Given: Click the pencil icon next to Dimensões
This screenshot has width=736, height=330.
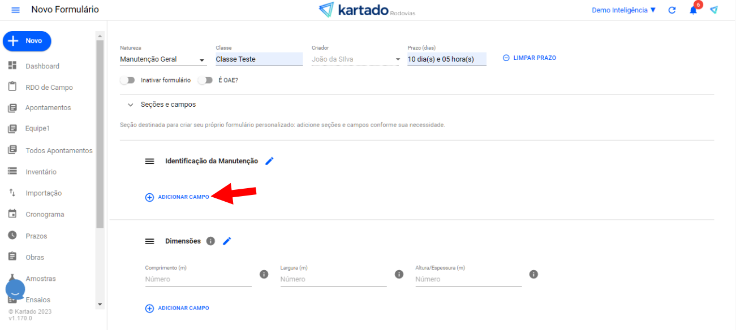Looking at the screenshot, I should pyautogui.click(x=227, y=241).
